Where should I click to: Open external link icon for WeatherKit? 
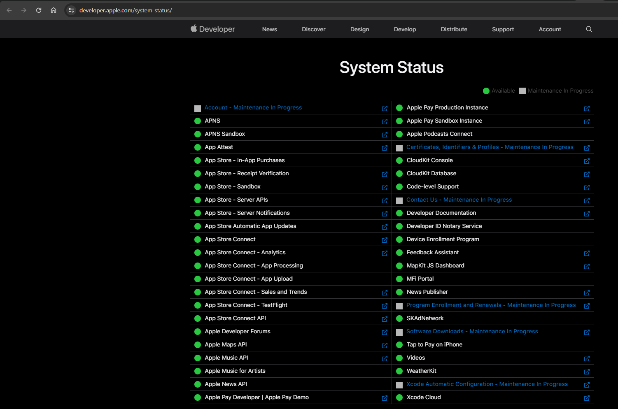pos(587,372)
